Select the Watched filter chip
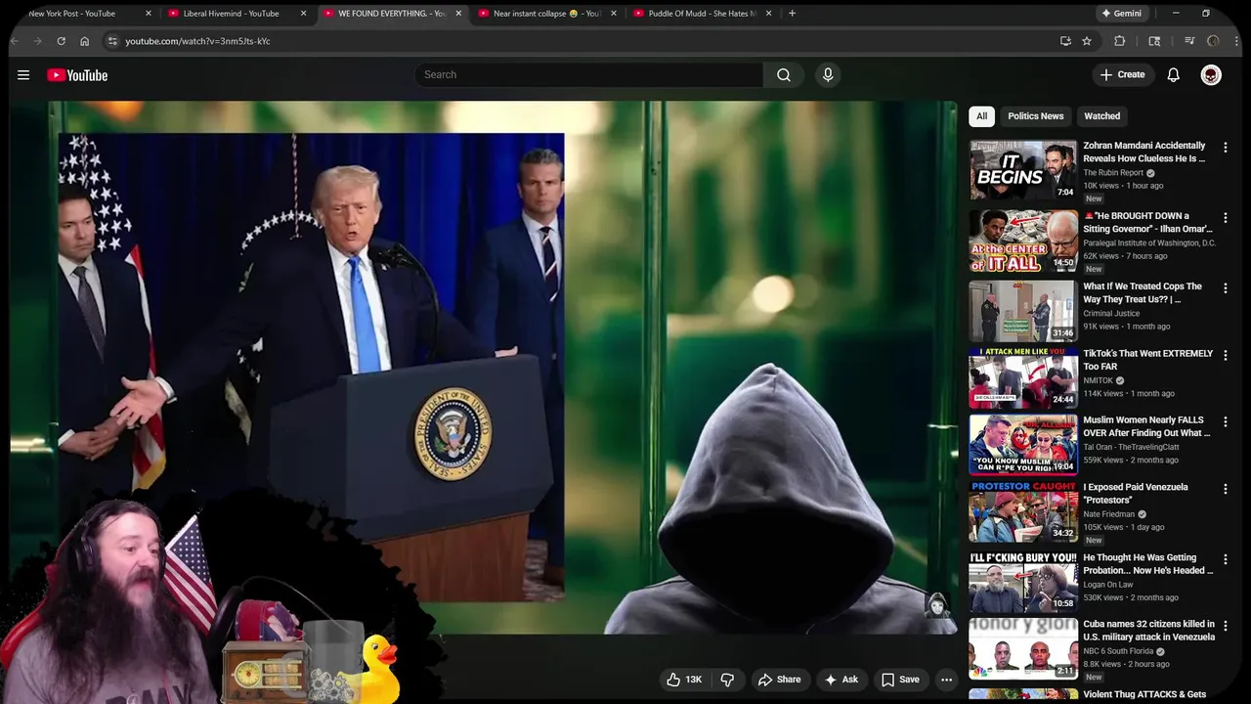The width and height of the screenshot is (1251, 704). tap(1101, 116)
